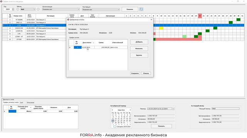The image size is (247, 138).
Task: Click Удалить in the payment dialog
Action: 139,55
